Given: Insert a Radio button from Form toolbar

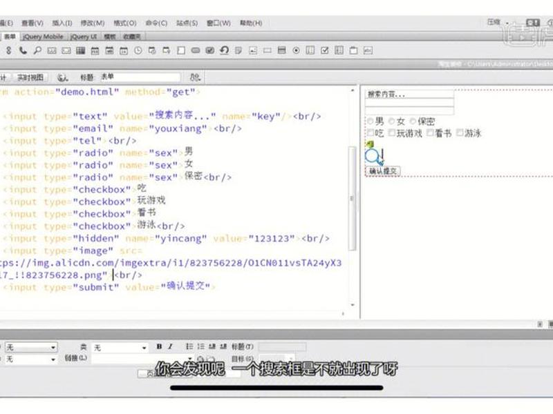Looking at the screenshot, I should coord(297,50).
